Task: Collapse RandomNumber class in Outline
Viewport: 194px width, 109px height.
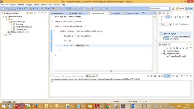Action: [161, 54]
